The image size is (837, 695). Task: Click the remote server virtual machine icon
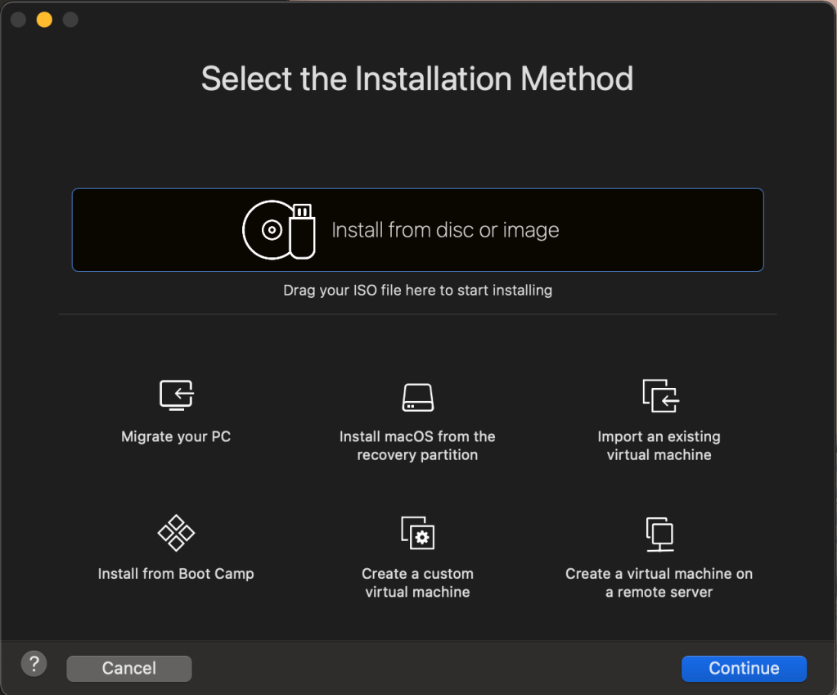pyautogui.click(x=659, y=535)
